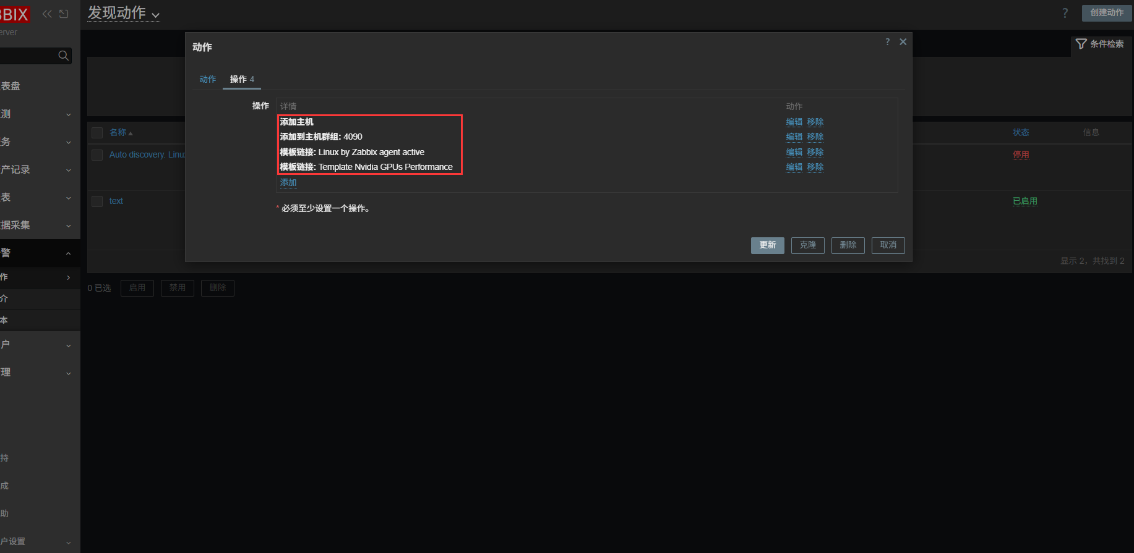Click the sidebar kiosk-mode arrow icon

tap(64, 14)
